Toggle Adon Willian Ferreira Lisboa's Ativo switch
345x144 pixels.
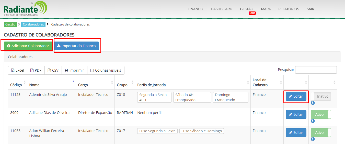point(321,133)
